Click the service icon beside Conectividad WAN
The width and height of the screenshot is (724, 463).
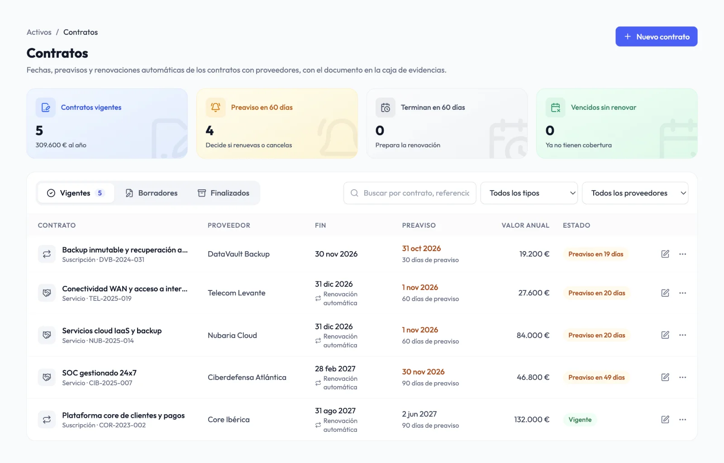click(x=47, y=293)
